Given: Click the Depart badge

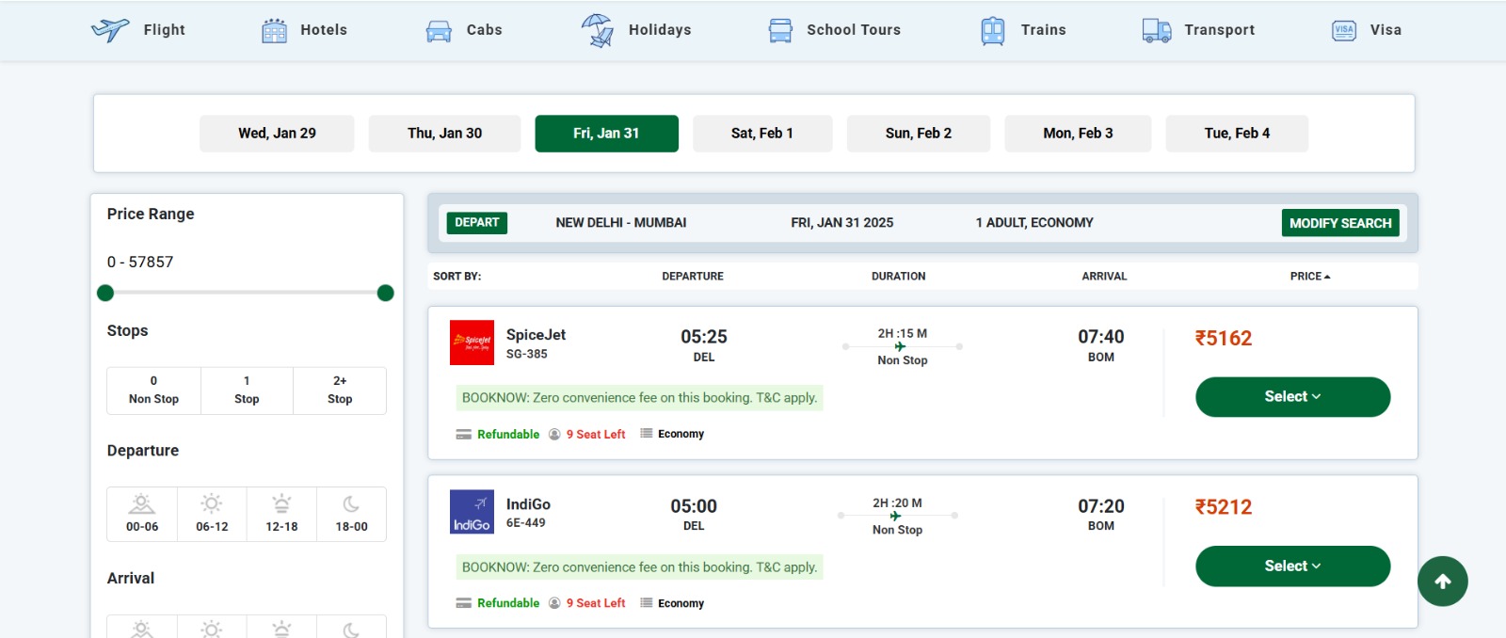Looking at the screenshot, I should (477, 223).
